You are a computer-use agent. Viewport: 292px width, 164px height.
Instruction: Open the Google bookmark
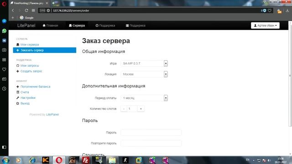tap(26, 18)
